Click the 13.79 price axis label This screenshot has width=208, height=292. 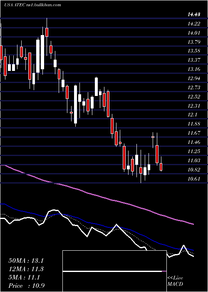pyautogui.click(x=194, y=42)
